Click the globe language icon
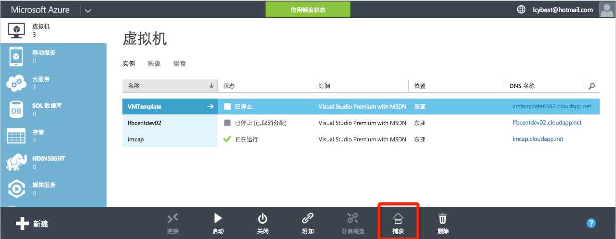This screenshot has width=616, height=239. pyautogui.click(x=521, y=9)
